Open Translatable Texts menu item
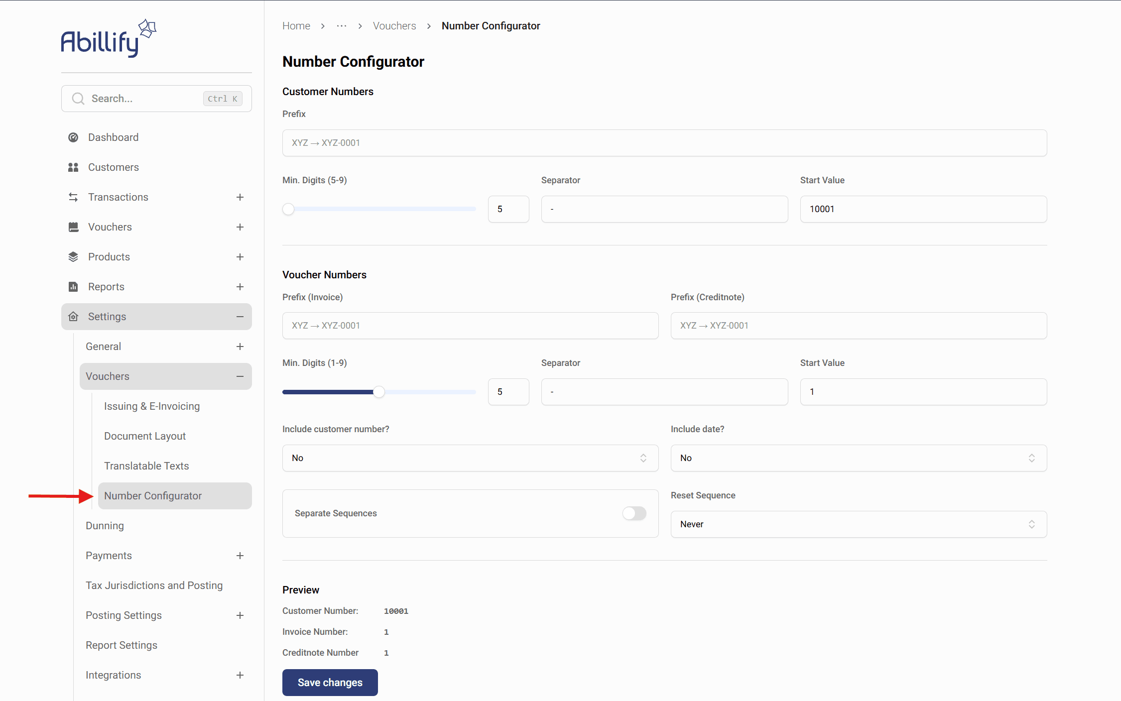Image resolution: width=1121 pixels, height=701 pixels. [x=146, y=466]
